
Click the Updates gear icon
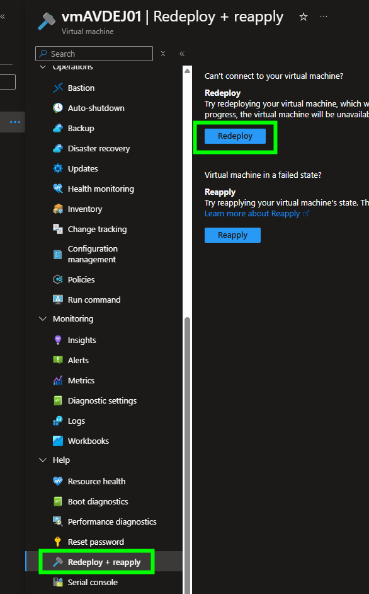click(x=58, y=168)
